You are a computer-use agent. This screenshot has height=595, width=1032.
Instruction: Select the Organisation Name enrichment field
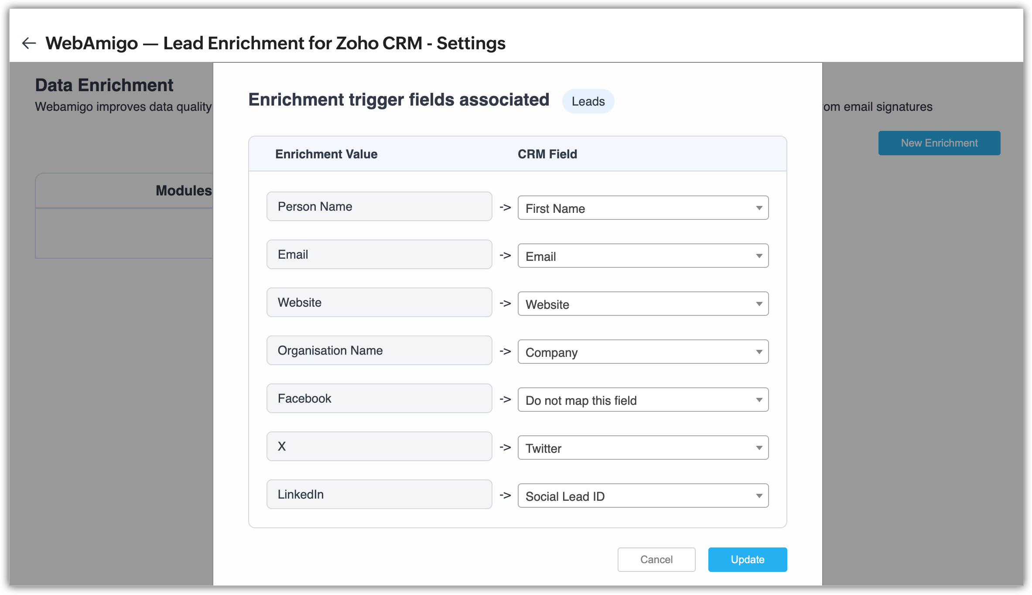(x=379, y=351)
